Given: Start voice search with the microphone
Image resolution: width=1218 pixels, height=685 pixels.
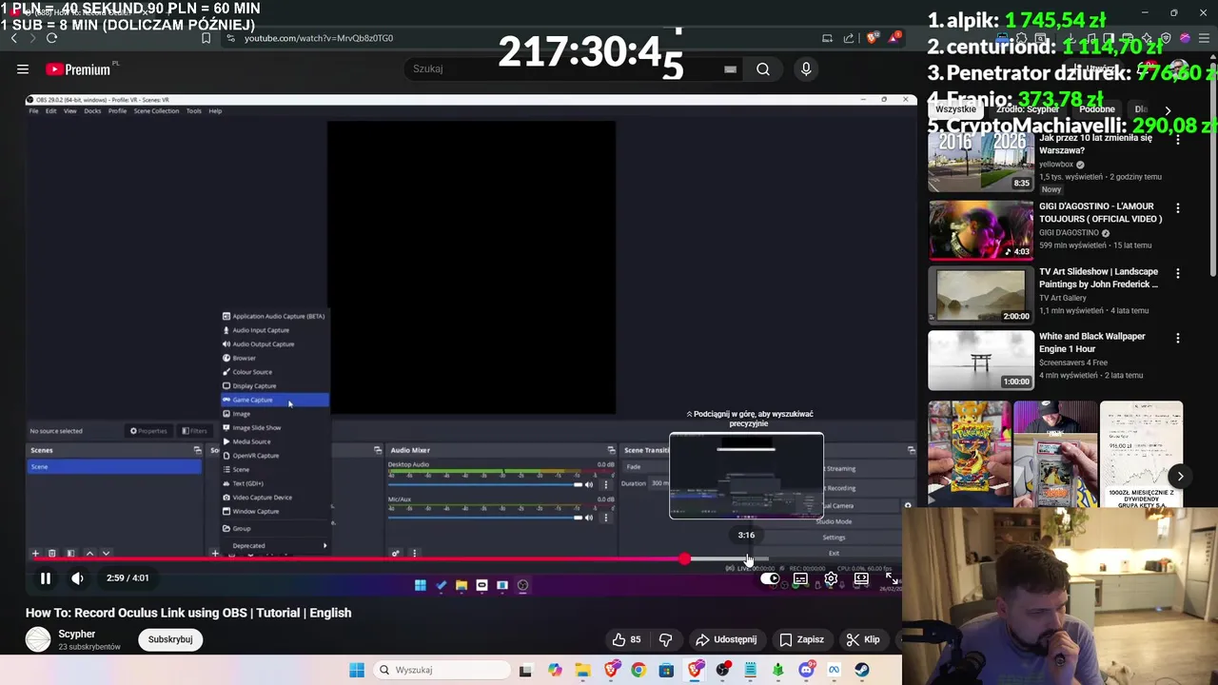Looking at the screenshot, I should (806, 69).
